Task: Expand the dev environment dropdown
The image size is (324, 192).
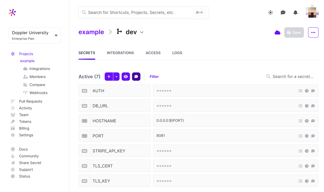Action: 142,32
